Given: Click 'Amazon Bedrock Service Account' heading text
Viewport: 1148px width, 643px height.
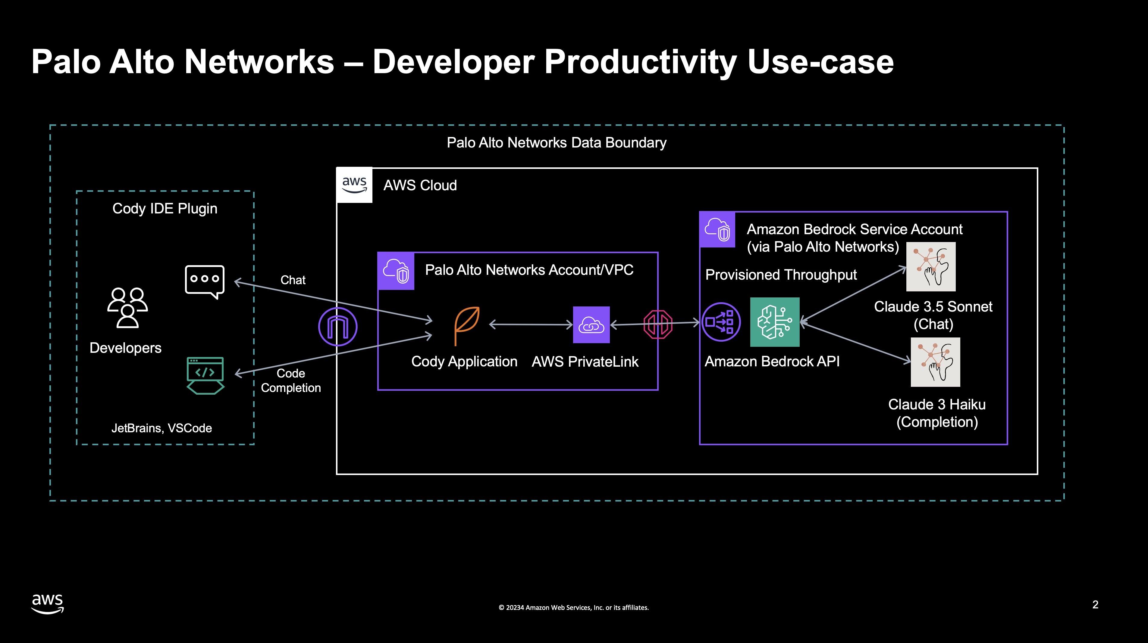Looking at the screenshot, I should (855, 229).
